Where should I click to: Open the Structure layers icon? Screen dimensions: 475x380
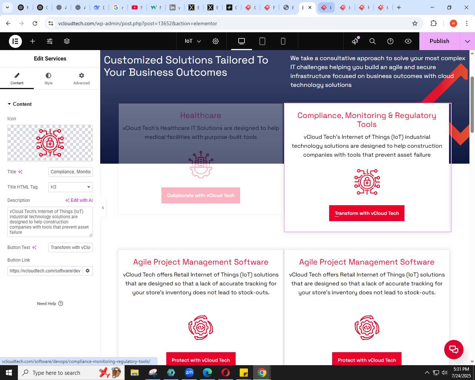tap(67, 41)
